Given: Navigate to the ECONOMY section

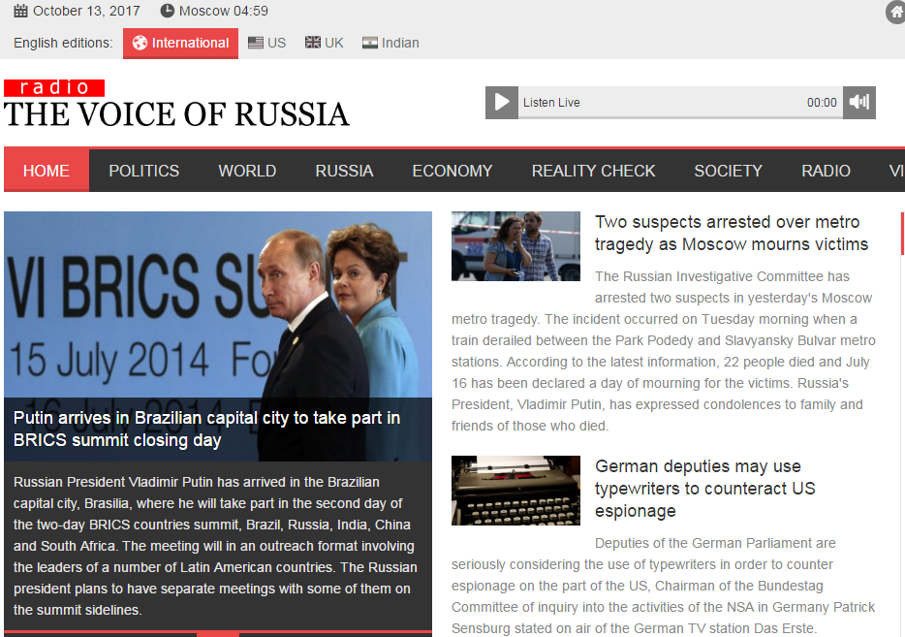Looking at the screenshot, I should (x=452, y=171).
